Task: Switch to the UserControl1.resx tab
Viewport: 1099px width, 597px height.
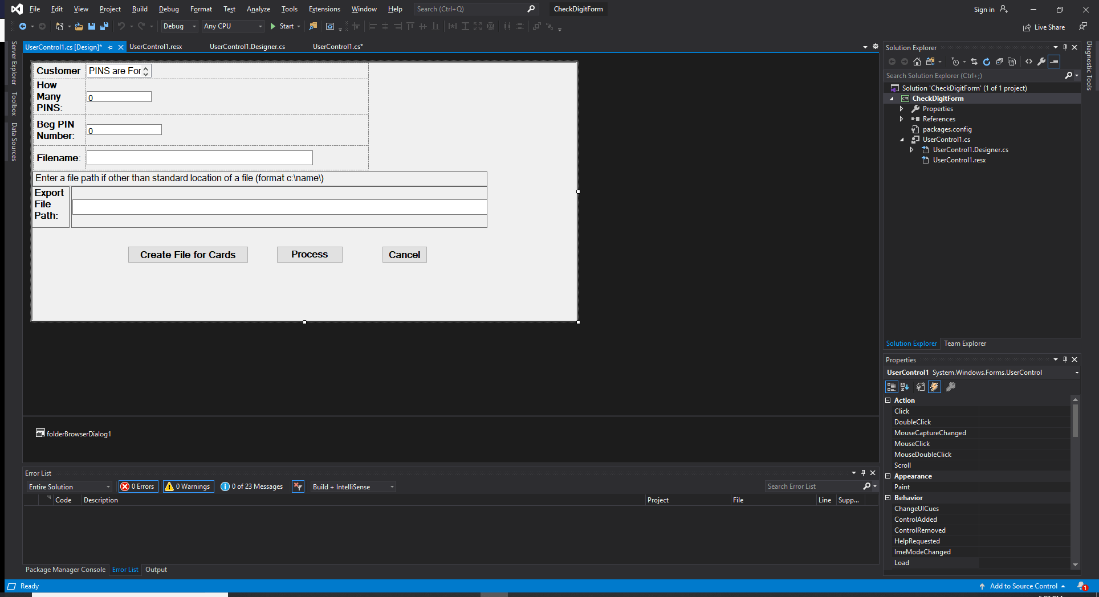Action: tap(156, 47)
